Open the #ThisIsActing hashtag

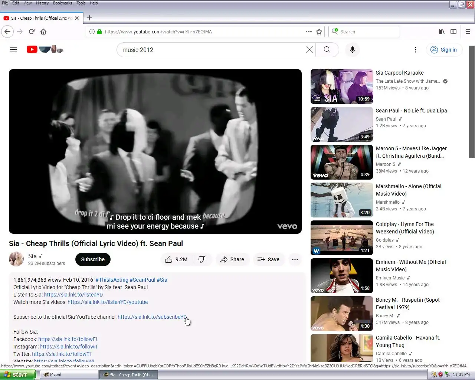112,280
